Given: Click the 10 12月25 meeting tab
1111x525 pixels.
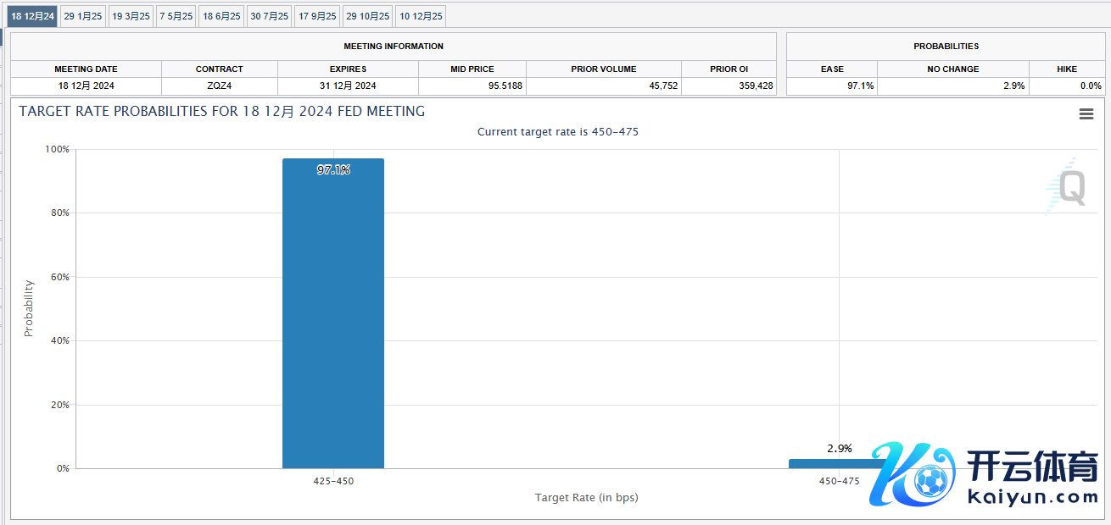Looking at the screenshot, I should 421,16.
